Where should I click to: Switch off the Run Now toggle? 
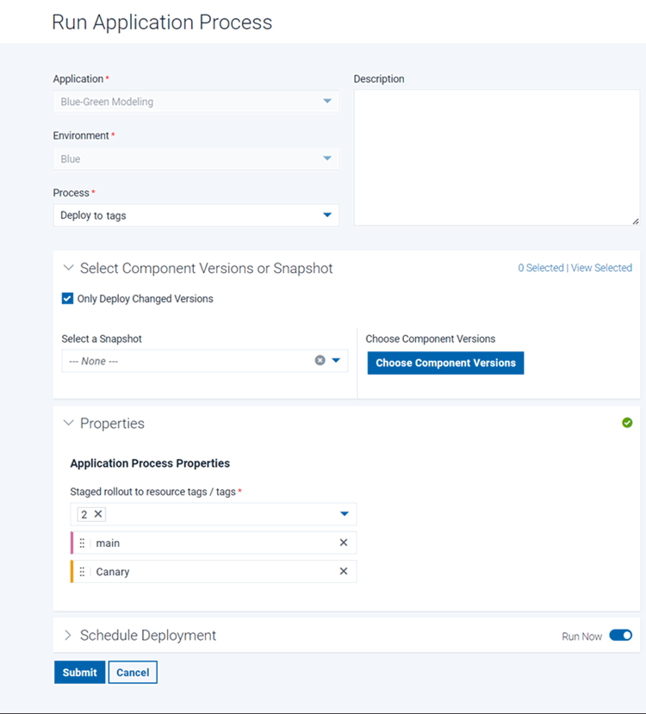point(621,635)
